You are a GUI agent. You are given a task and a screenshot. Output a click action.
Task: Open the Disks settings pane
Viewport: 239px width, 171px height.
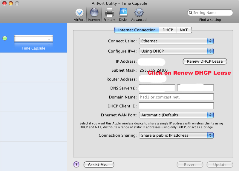(x=123, y=15)
